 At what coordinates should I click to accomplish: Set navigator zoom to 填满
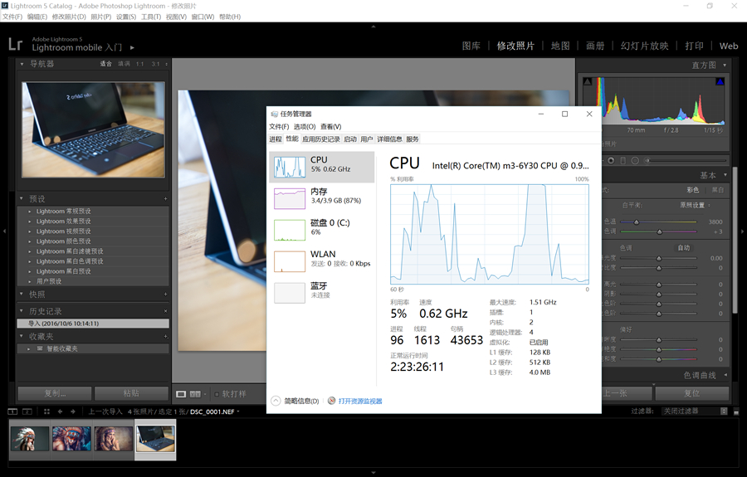pyautogui.click(x=124, y=64)
